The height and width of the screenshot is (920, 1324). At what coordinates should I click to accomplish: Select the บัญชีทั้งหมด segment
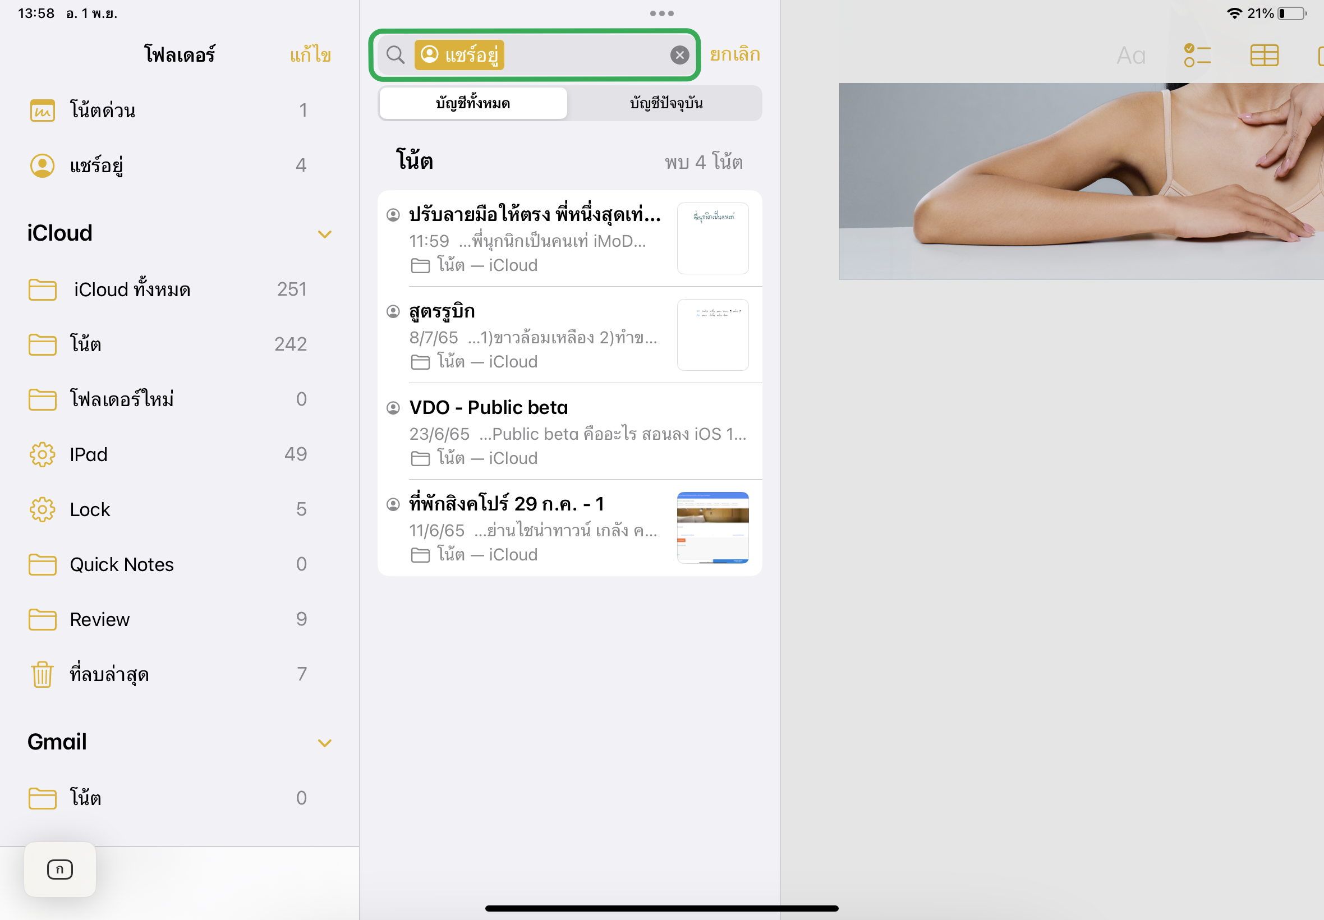473,103
